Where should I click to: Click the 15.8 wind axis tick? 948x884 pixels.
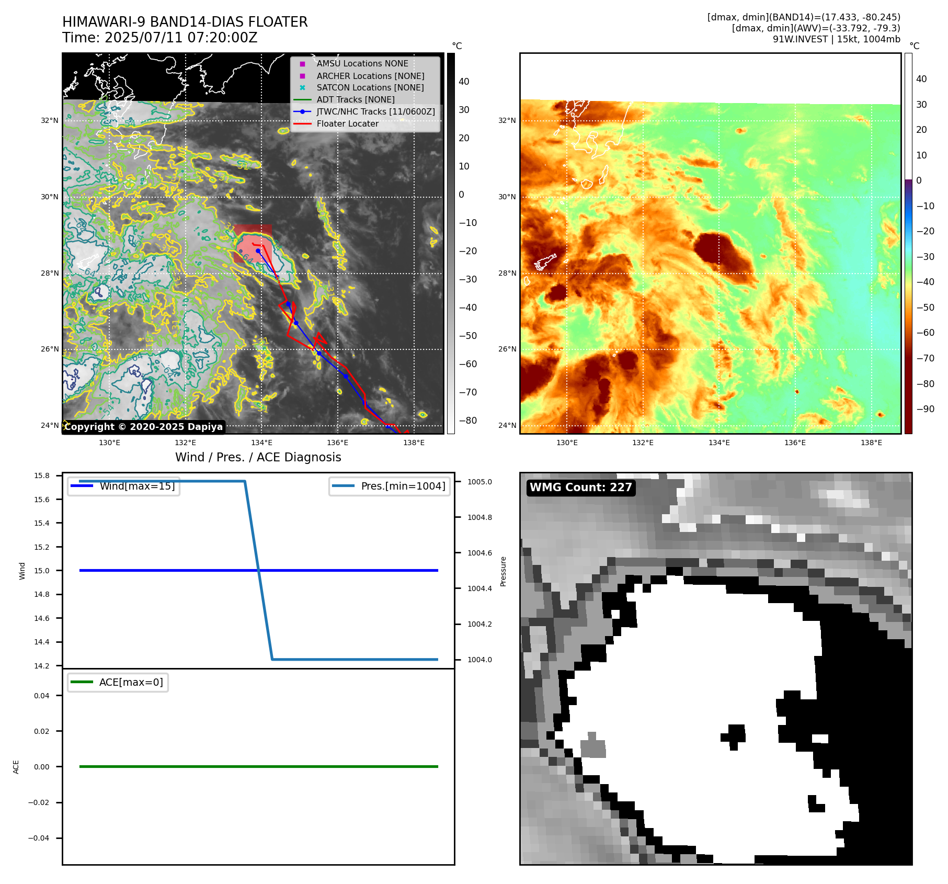(x=42, y=475)
